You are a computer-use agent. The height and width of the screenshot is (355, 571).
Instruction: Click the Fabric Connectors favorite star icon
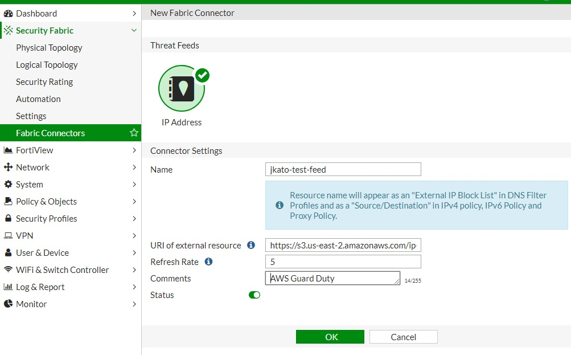134,133
